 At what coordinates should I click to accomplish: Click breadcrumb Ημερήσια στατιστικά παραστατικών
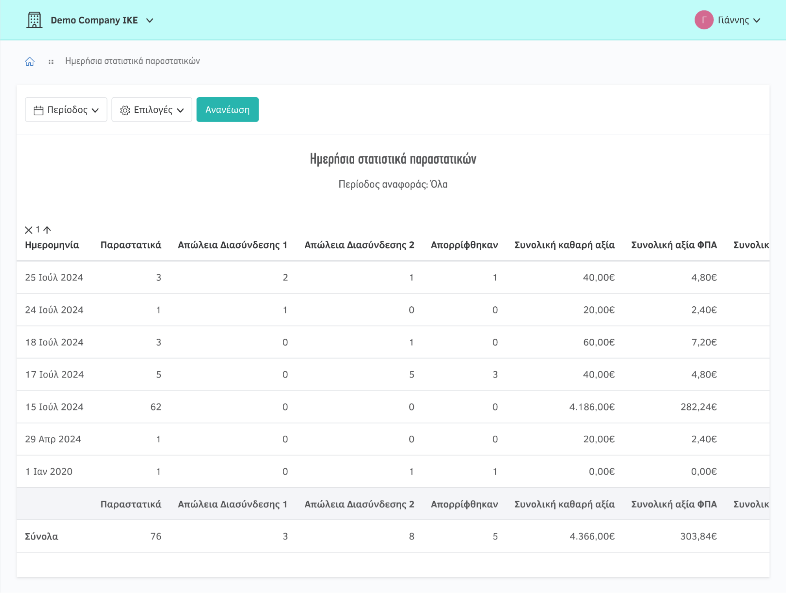tap(133, 61)
